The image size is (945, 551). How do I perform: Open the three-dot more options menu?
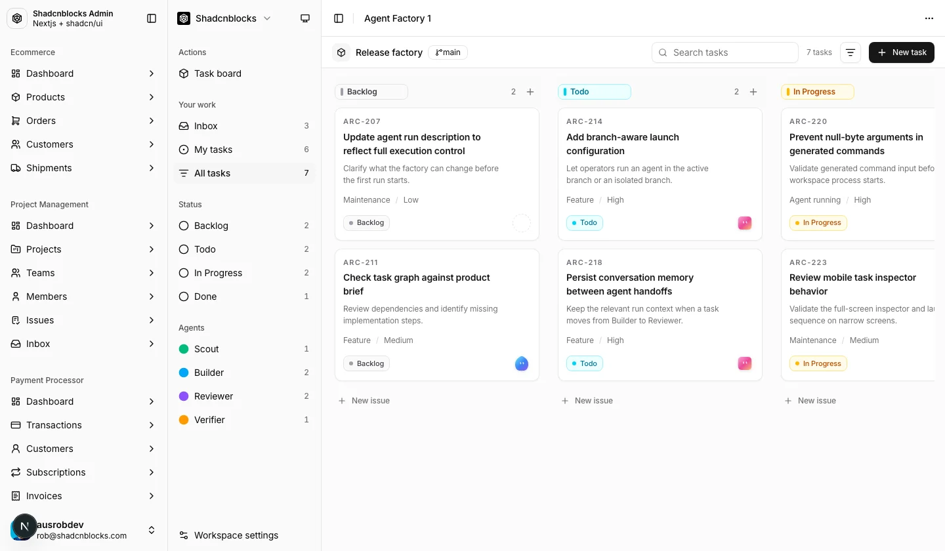pyautogui.click(x=929, y=18)
